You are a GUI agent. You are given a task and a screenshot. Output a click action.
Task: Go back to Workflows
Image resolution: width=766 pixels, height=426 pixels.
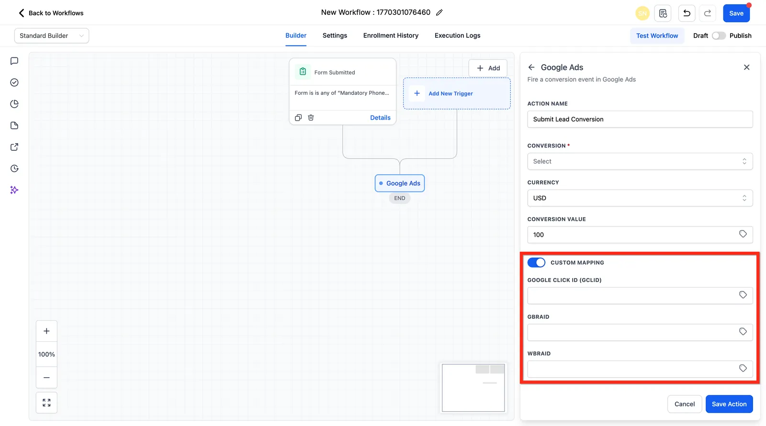pos(51,13)
